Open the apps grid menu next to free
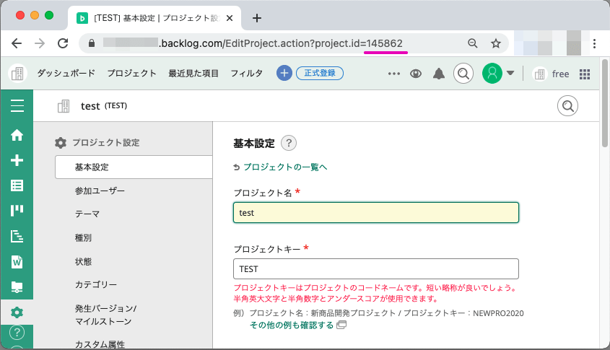 tap(585, 73)
